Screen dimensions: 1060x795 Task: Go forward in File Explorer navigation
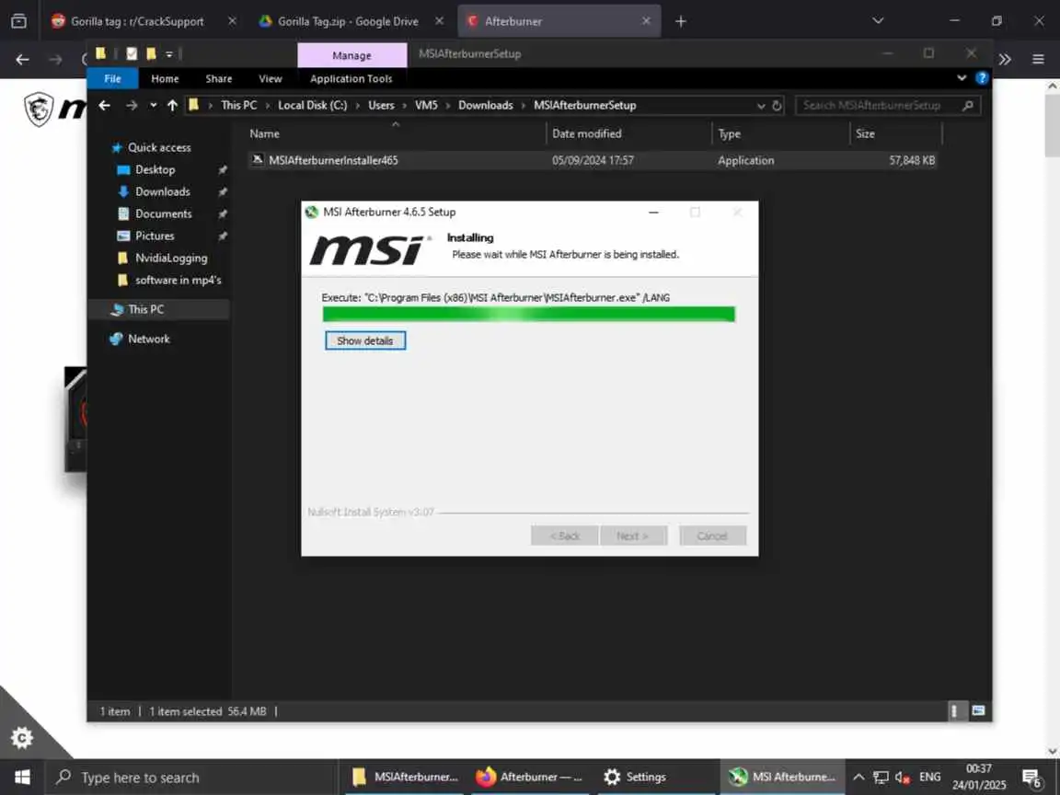[x=132, y=106]
